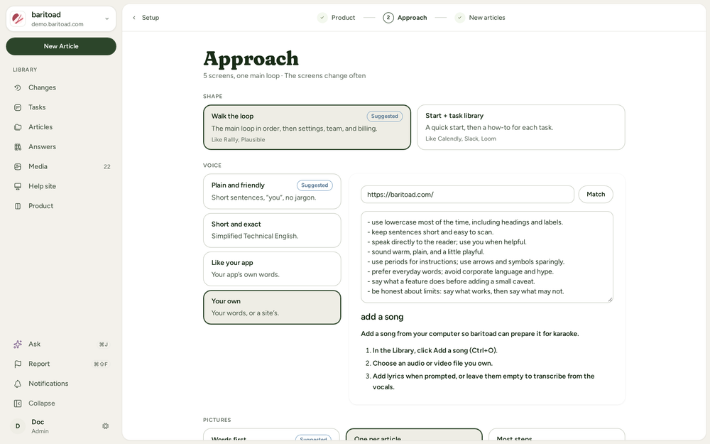Click the Report shortcut badge
Image resolution: width=710 pixels, height=444 pixels.
pos(101,364)
